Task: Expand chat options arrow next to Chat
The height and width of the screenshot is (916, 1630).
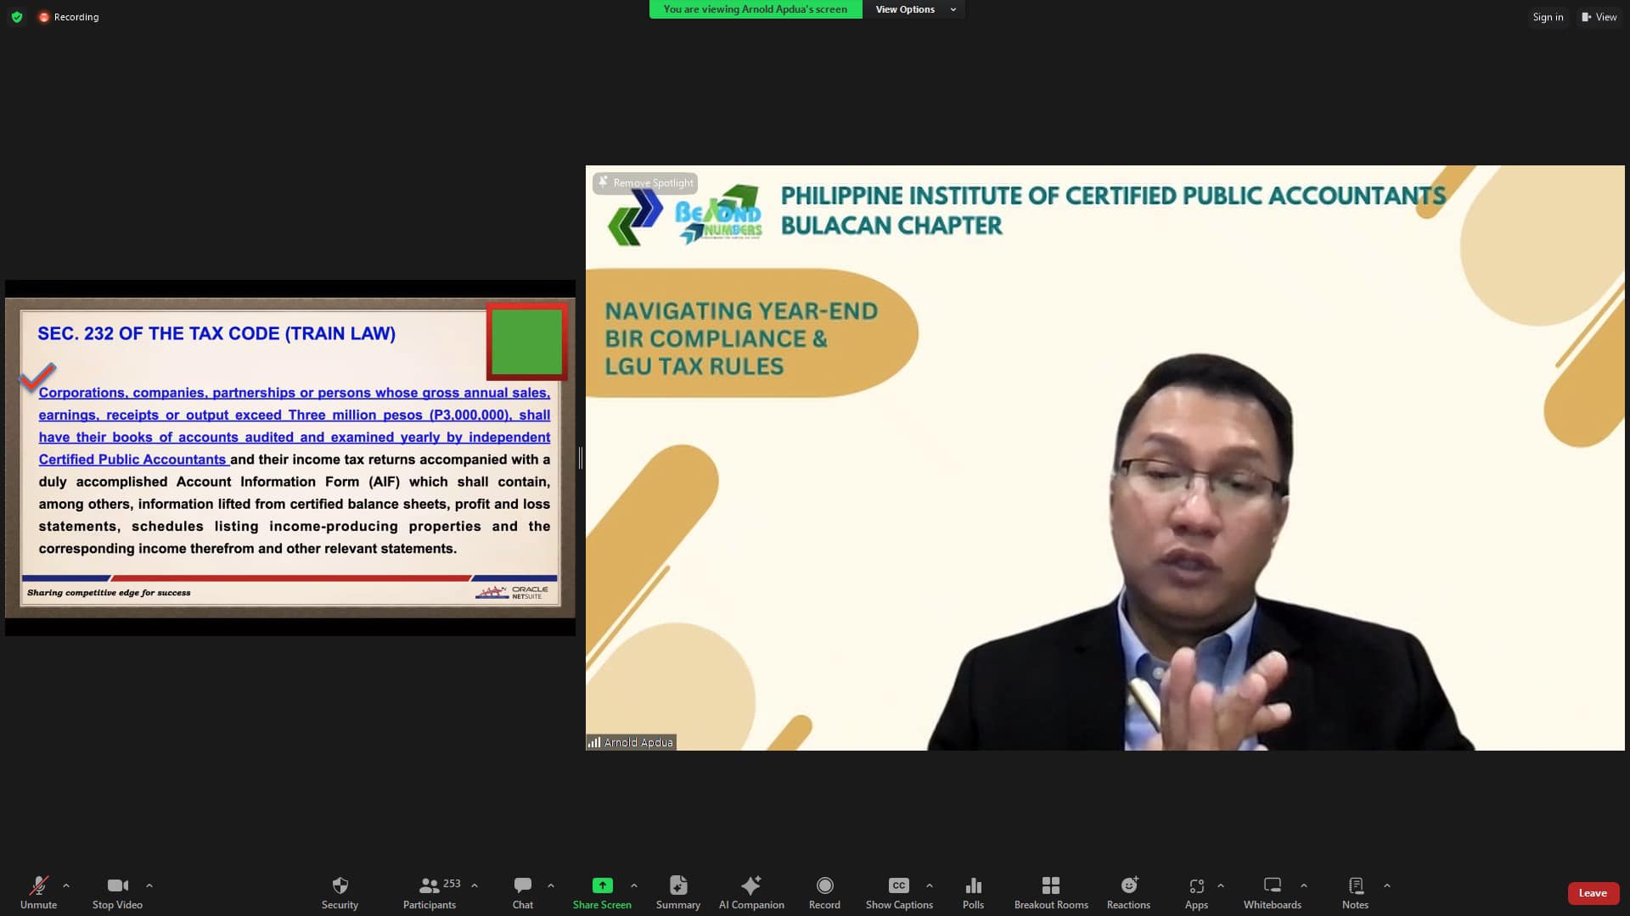Action: (x=551, y=885)
